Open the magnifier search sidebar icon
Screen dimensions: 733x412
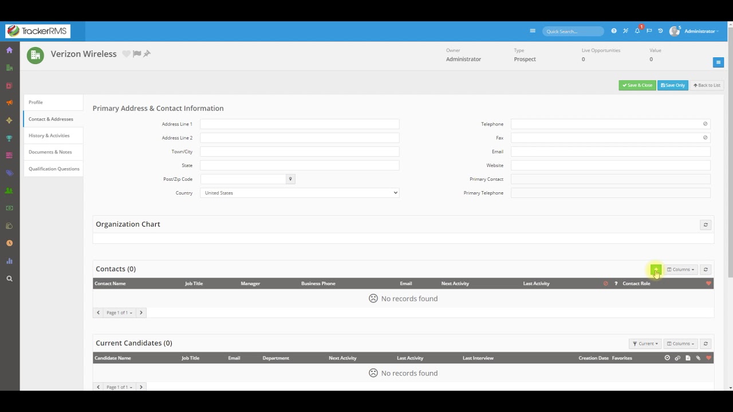click(9, 279)
